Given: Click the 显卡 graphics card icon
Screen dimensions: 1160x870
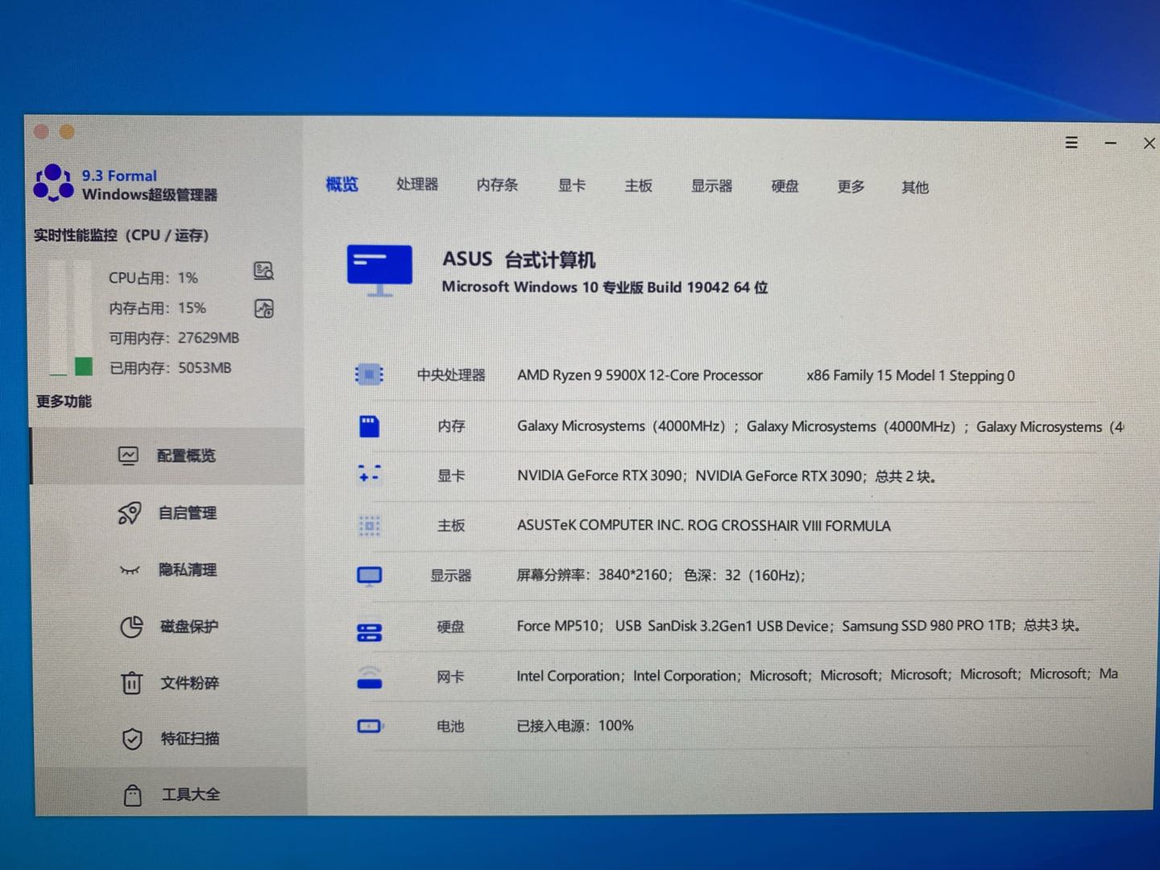Looking at the screenshot, I should coord(369,474).
